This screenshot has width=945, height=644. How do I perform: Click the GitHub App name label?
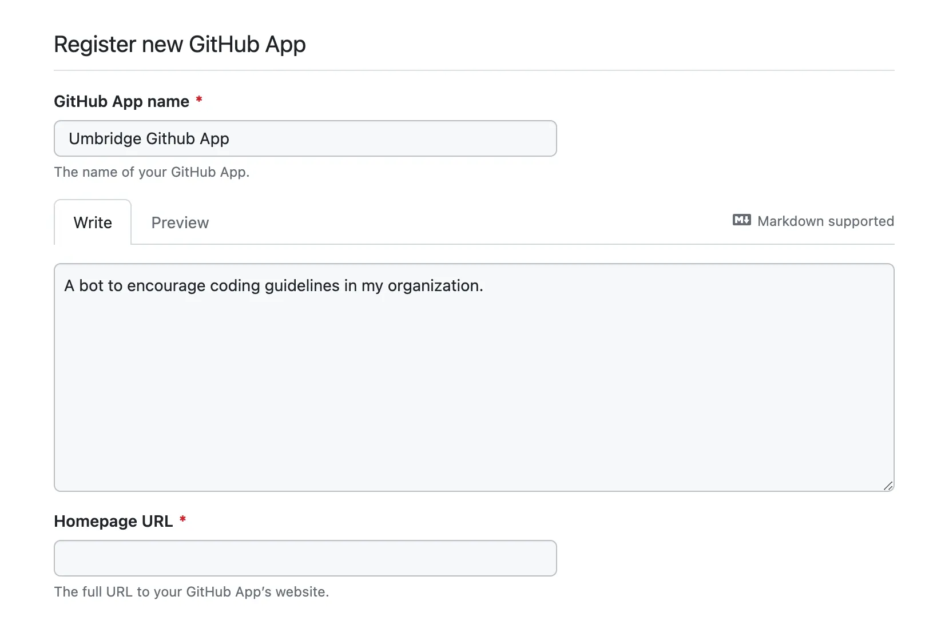(121, 101)
